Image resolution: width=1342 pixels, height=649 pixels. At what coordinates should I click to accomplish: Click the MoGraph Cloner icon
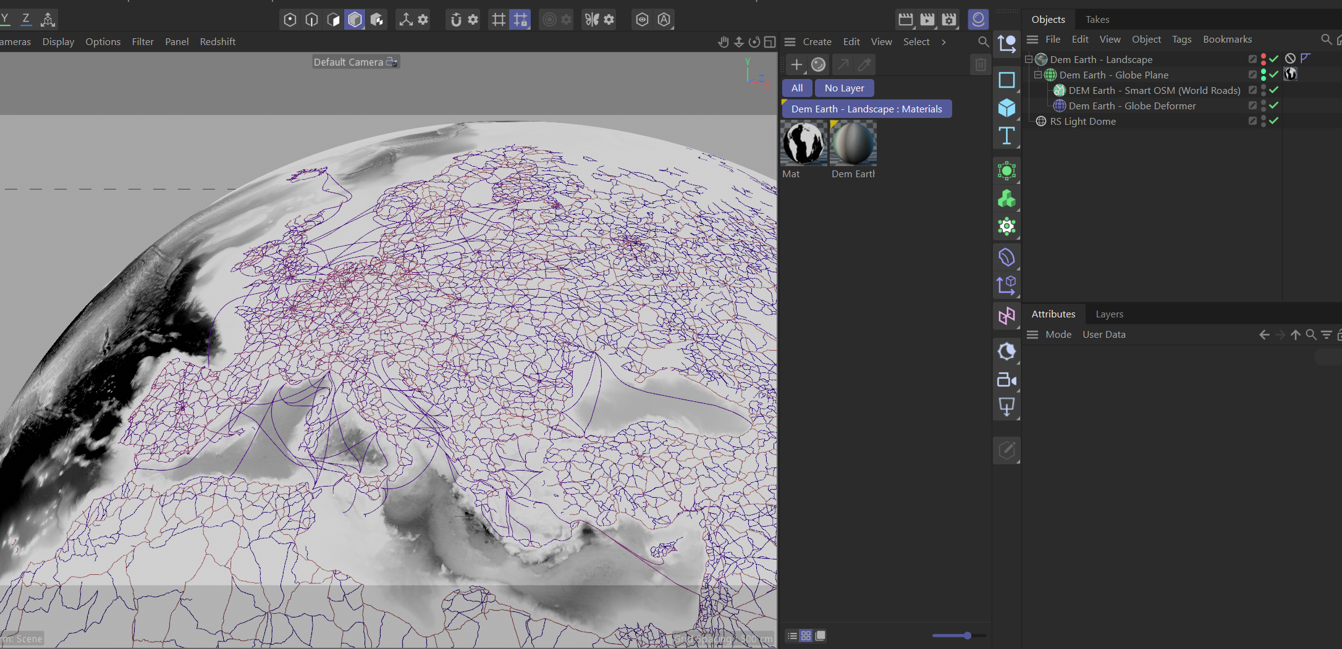click(1006, 227)
